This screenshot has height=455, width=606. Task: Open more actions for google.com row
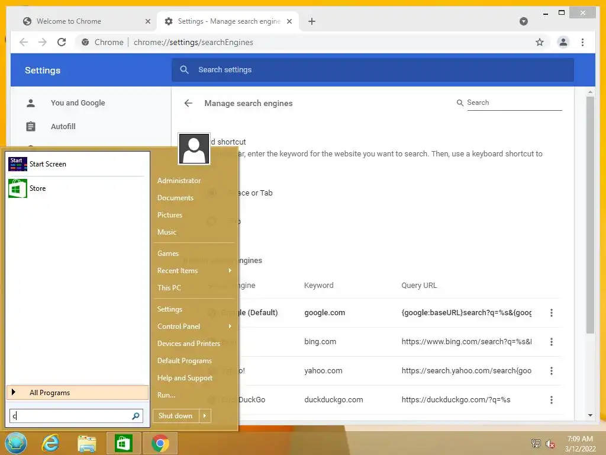(x=552, y=313)
